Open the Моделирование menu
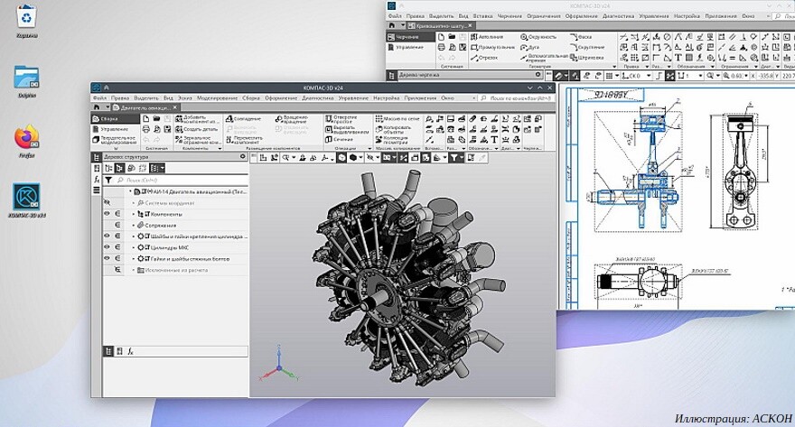Image resolution: width=795 pixels, height=427 pixels. click(218, 97)
